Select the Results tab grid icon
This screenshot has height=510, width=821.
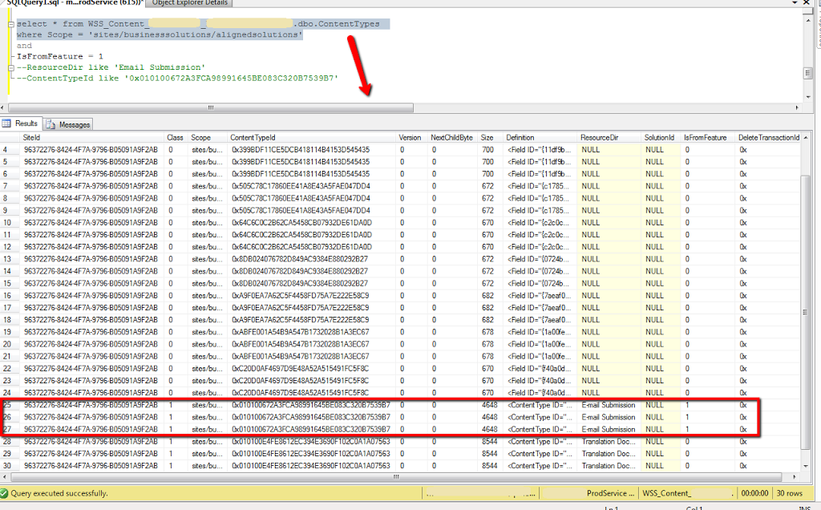8,124
